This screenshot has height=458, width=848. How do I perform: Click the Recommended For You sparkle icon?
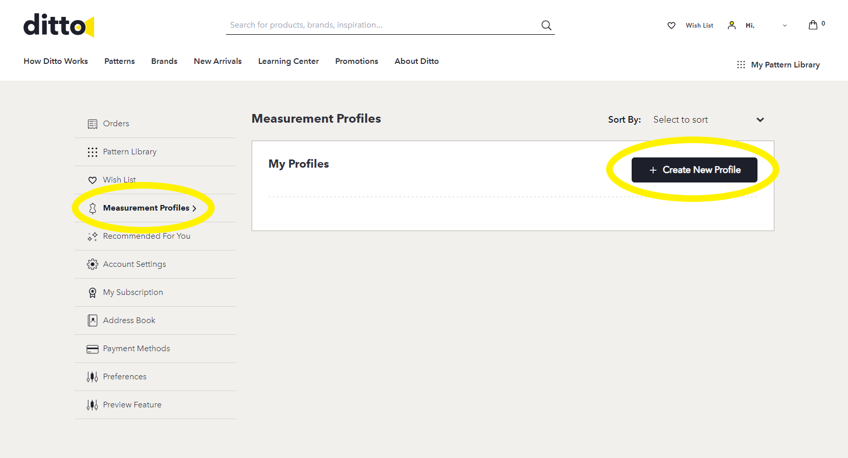click(x=93, y=236)
